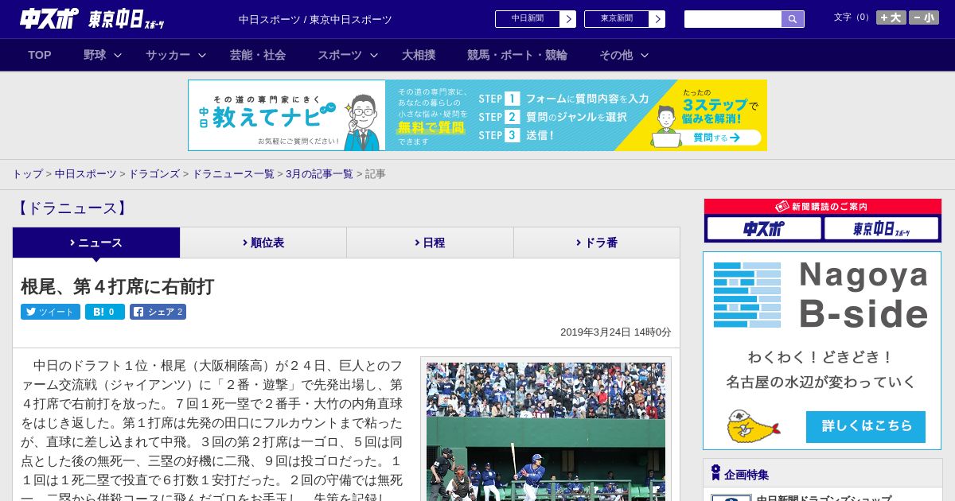Expand the スポーツ dropdown chevron

click(374, 55)
